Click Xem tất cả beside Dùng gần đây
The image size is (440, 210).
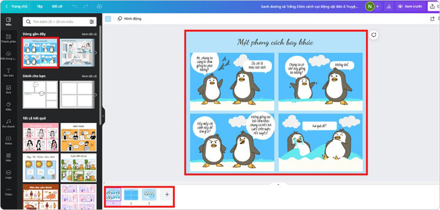click(89, 34)
